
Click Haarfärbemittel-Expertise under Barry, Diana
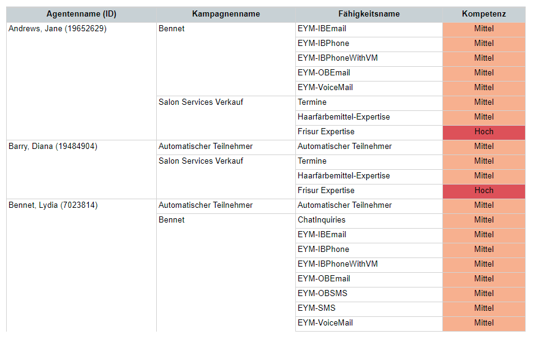344,175
